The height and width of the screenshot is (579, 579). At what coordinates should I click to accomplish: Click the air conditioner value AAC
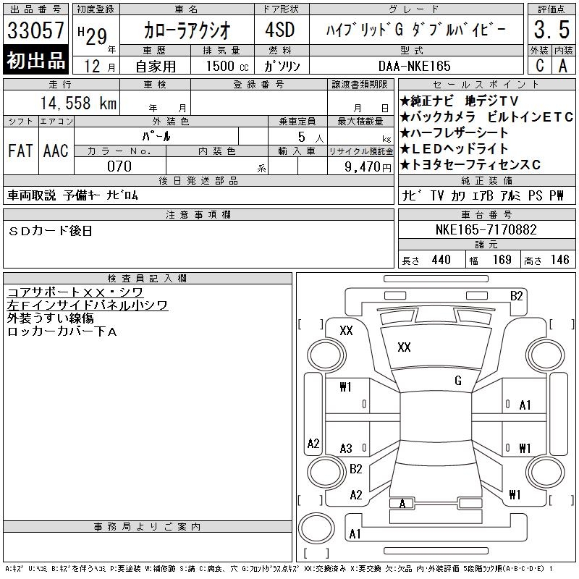(56, 151)
